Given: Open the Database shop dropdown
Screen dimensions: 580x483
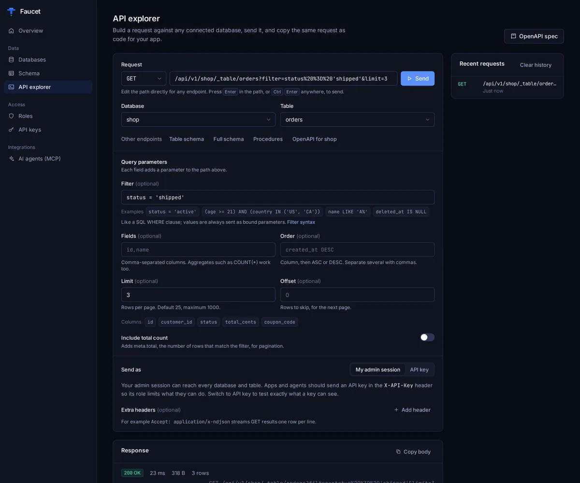Looking at the screenshot, I should (198, 120).
